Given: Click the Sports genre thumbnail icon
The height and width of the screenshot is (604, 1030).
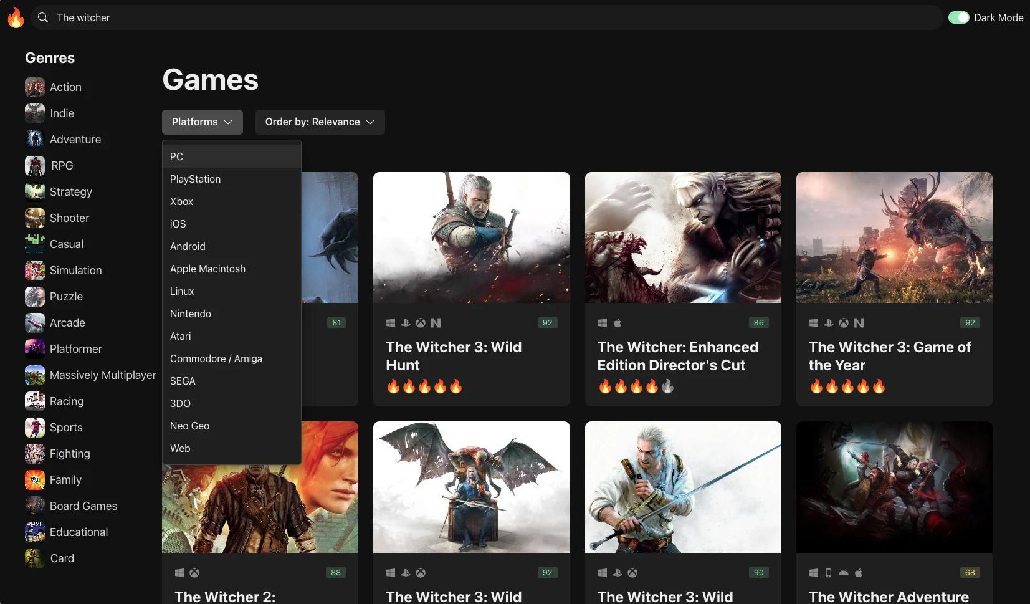Looking at the screenshot, I should tap(35, 428).
